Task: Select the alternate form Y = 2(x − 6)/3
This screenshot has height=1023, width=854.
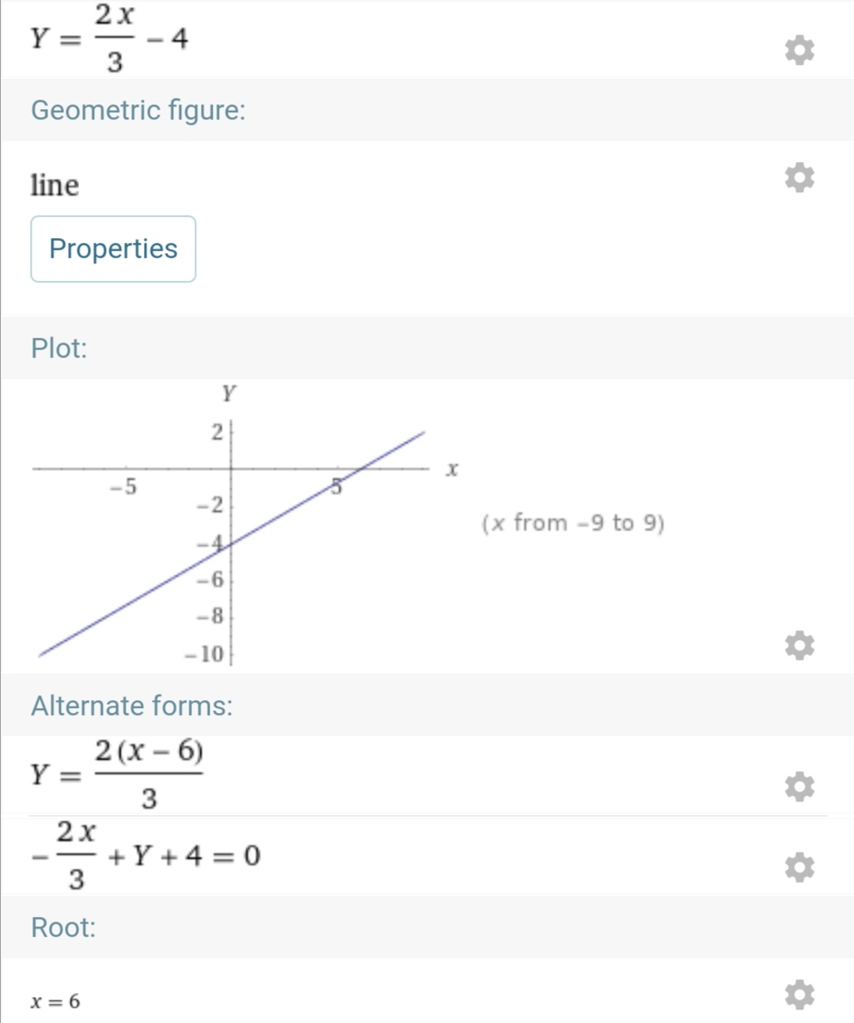Action: [x=117, y=774]
